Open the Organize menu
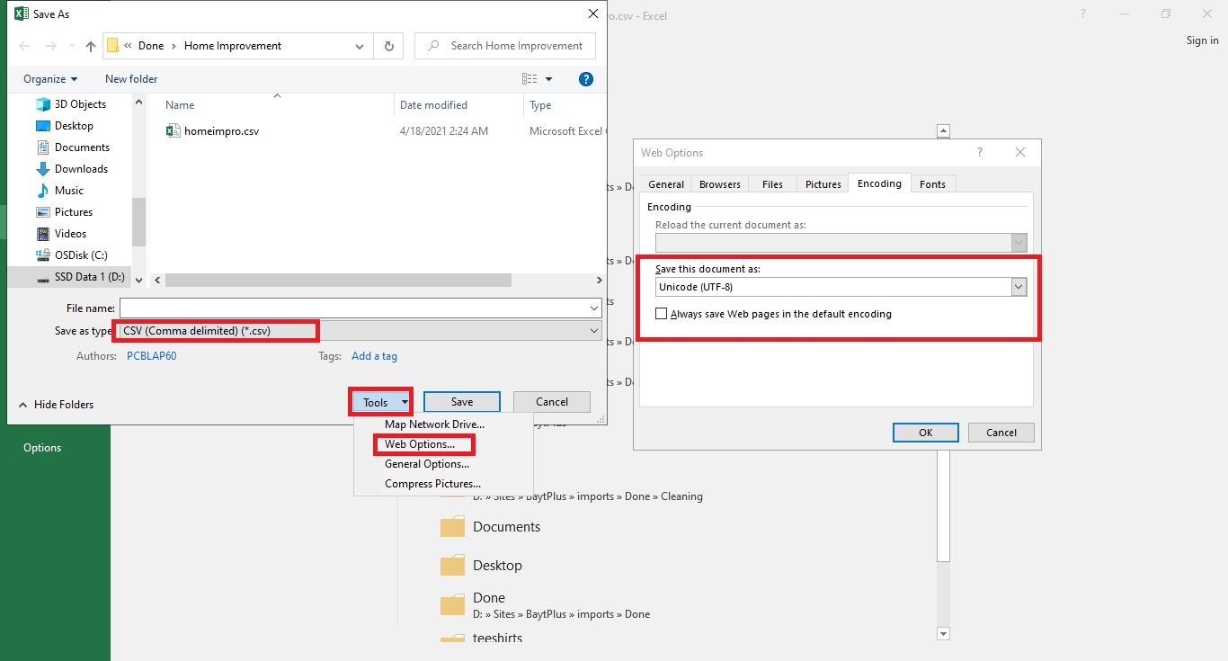Screen dimensions: 1228x661 click(50, 79)
